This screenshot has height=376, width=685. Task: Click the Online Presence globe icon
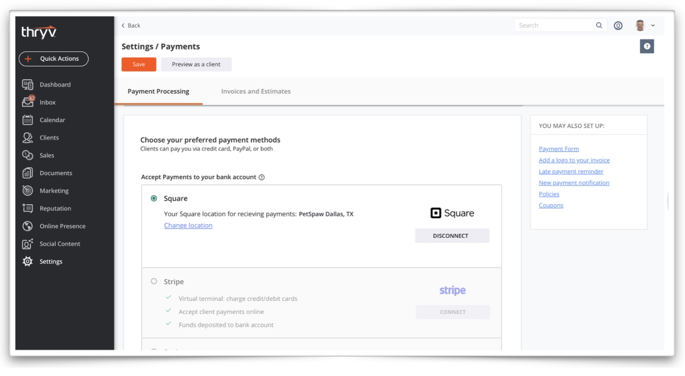click(28, 226)
